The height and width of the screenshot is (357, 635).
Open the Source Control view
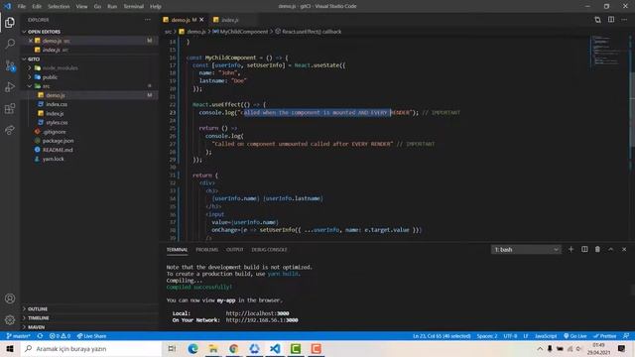pos(10,65)
